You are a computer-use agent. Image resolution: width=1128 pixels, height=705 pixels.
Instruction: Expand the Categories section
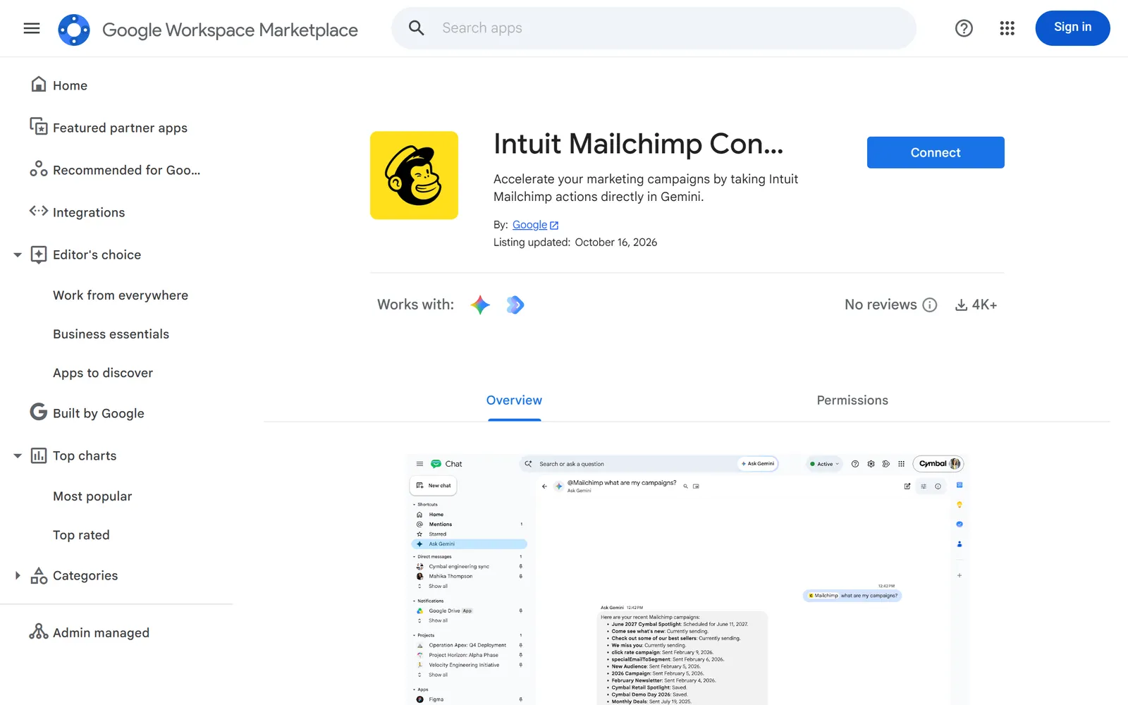(x=18, y=575)
